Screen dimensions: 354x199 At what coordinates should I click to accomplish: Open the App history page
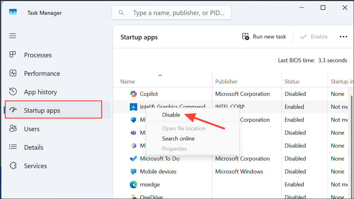pos(40,92)
